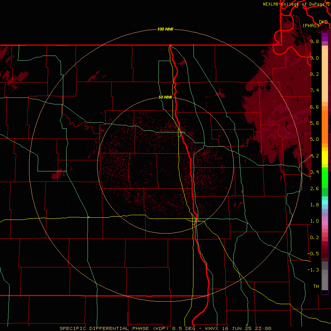Viewport: 331px width, 331px height.
Task: Click the 8.2 value on the color scale
Action: [314, 74]
